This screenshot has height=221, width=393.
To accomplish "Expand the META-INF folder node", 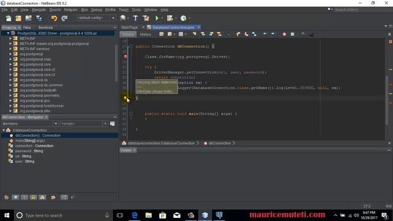I will (10, 38).
